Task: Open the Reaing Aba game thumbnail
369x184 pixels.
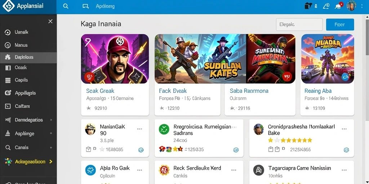Action: [x=327, y=59]
